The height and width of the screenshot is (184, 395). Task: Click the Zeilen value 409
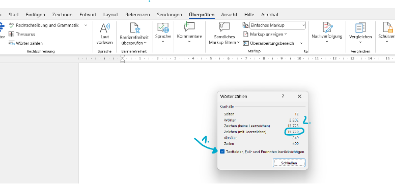click(296, 144)
